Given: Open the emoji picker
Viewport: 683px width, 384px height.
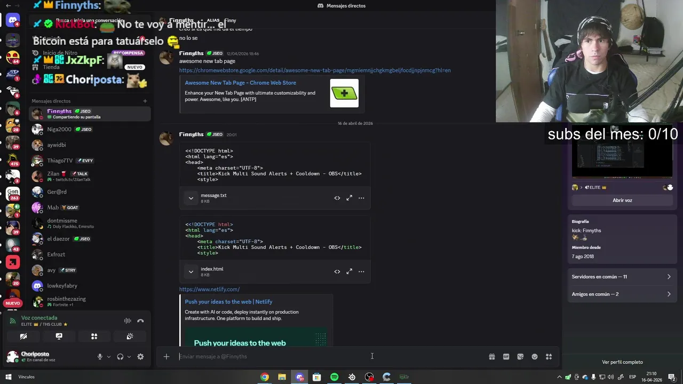Looking at the screenshot, I should [x=535, y=357].
